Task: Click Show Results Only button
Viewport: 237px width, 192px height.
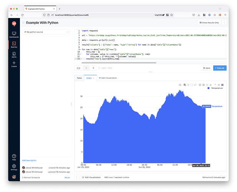Action: click(x=209, y=23)
